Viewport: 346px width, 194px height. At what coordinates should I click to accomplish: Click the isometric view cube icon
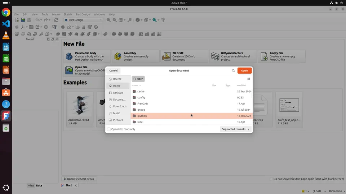pos(121,20)
